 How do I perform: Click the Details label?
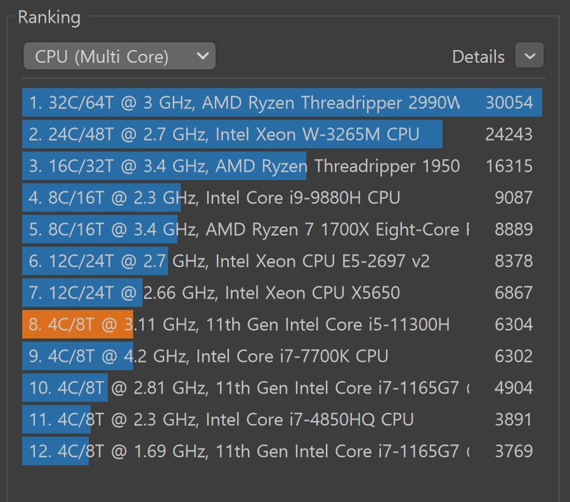click(x=479, y=56)
